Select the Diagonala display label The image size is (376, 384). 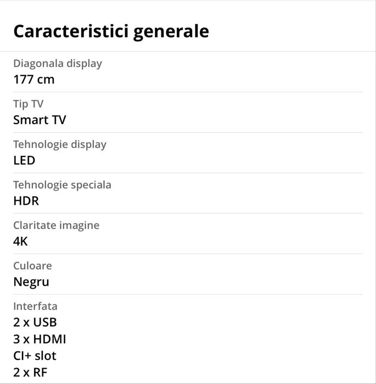(x=58, y=63)
